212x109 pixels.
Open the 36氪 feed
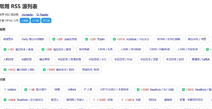tap(57, 90)
